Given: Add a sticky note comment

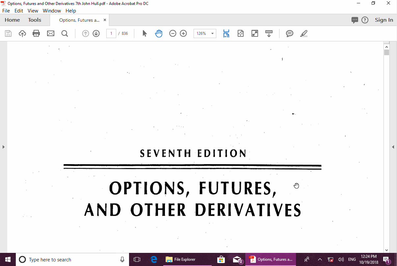Looking at the screenshot, I should point(290,33).
